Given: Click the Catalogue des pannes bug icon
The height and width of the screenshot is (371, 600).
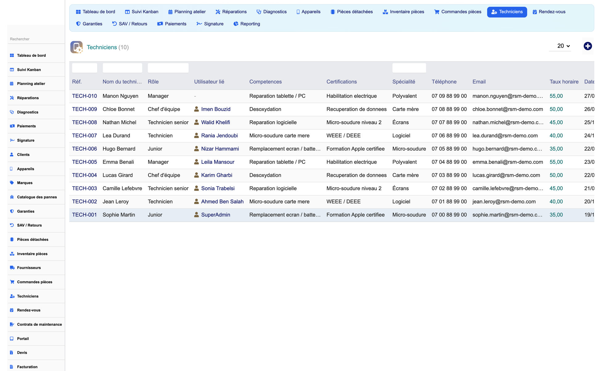Looking at the screenshot, I should (x=12, y=197).
